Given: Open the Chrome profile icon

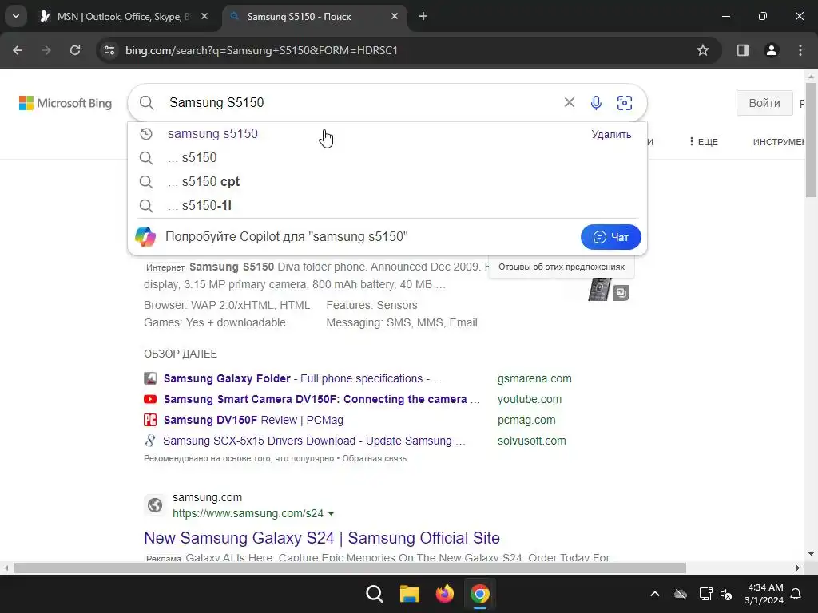Looking at the screenshot, I should 772,50.
